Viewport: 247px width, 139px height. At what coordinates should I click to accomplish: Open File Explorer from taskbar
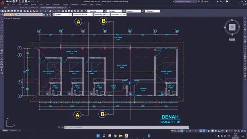(121, 136)
